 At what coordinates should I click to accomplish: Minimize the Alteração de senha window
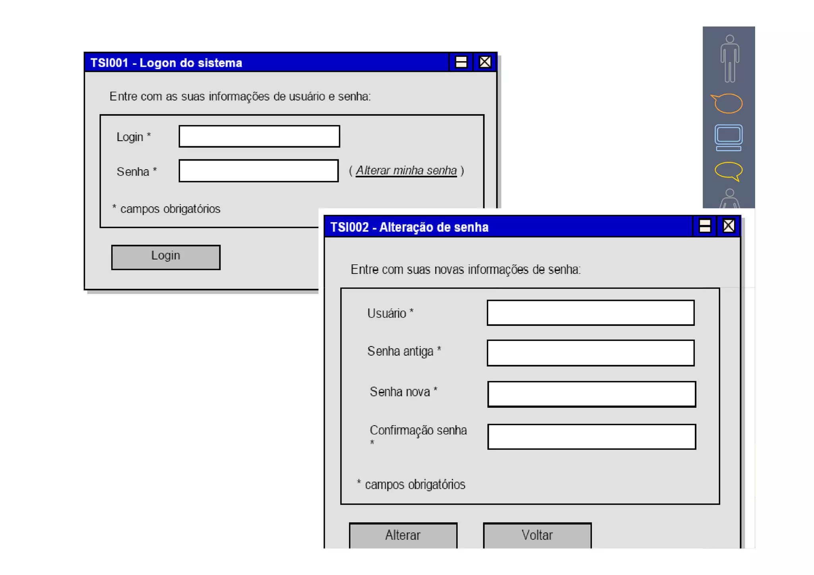[705, 226]
